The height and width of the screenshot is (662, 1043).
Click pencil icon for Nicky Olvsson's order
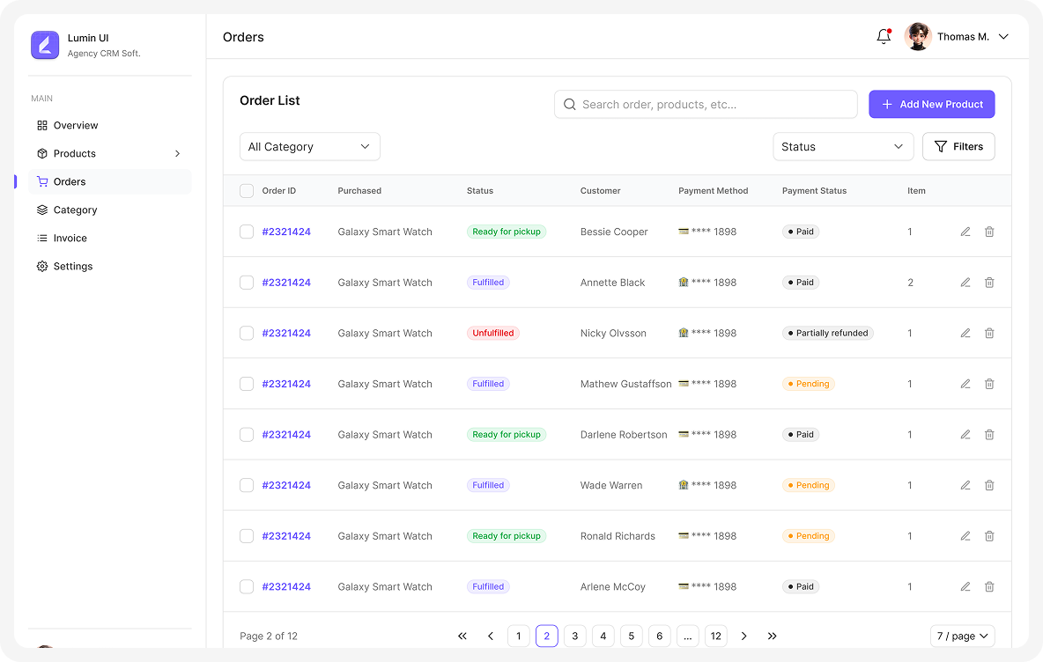pyautogui.click(x=965, y=334)
